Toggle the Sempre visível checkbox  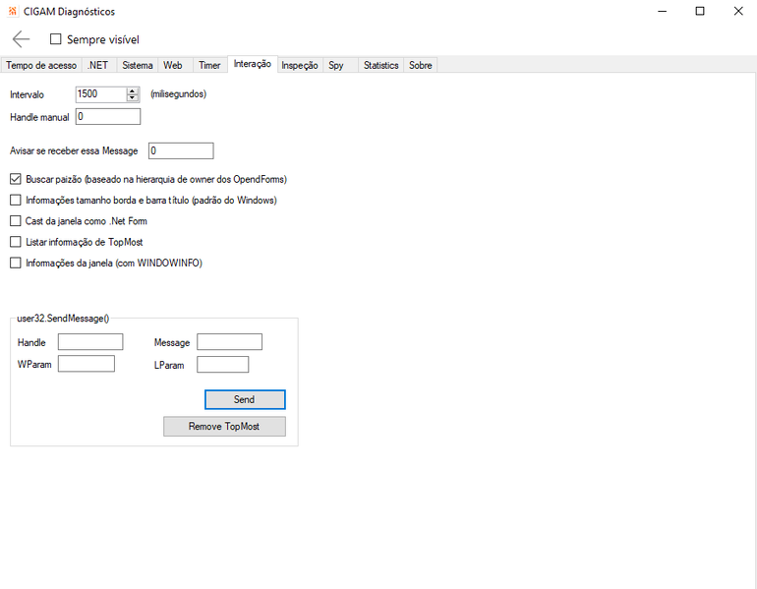tap(56, 39)
